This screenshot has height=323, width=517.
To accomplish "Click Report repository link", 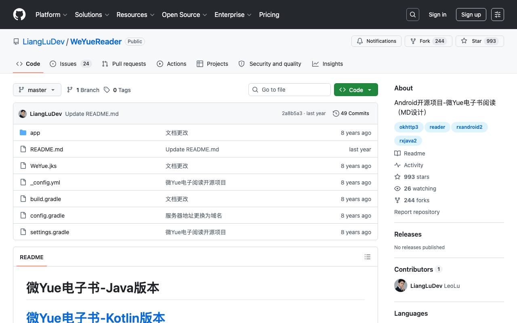I will point(417,212).
